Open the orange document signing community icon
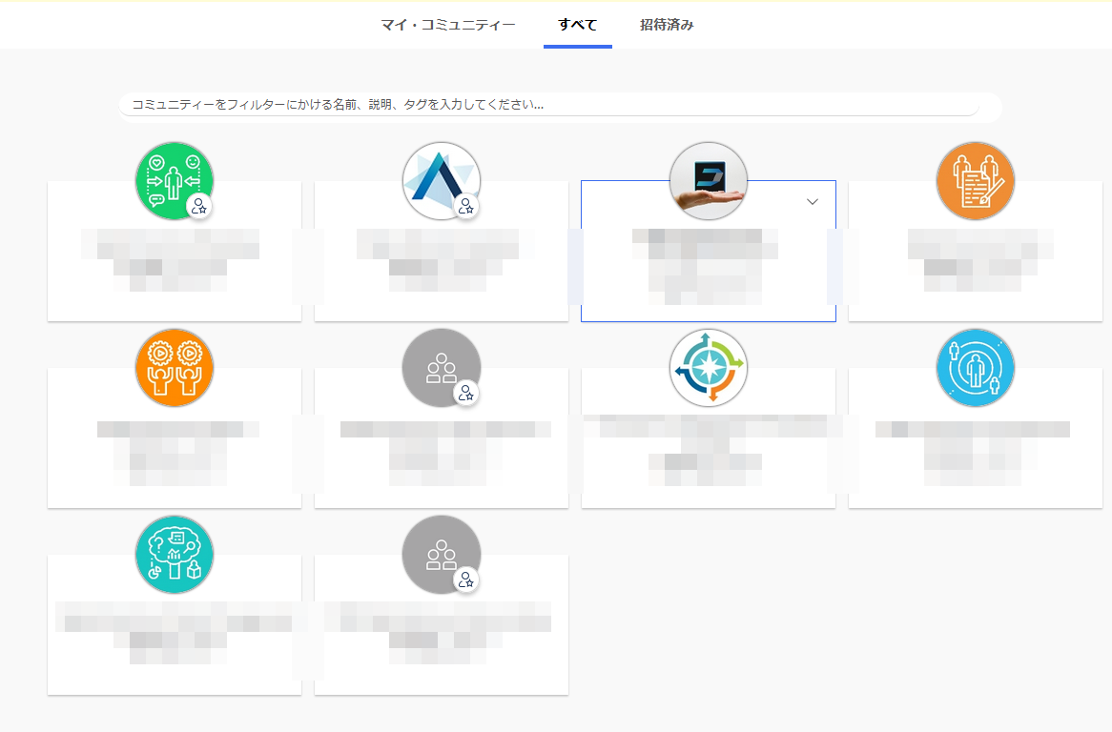 [975, 180]
